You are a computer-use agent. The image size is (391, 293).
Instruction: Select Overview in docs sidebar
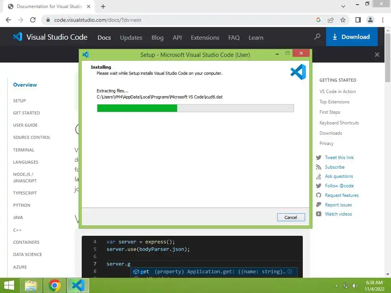tap(25, 85)
